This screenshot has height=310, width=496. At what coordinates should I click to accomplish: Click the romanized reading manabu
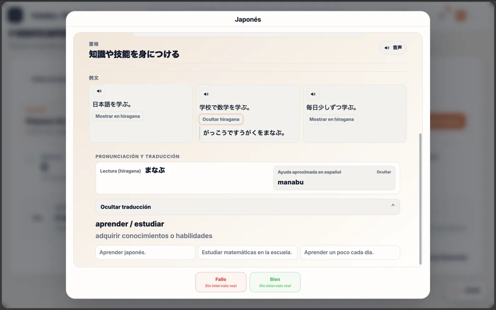coord(291,182)
